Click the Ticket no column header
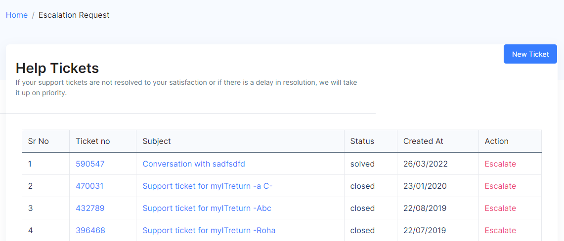 coord(93,141)
